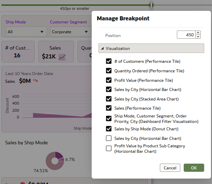This screenshot has width=212, height=184.
Task: Click the Customer Segment filter label
Action: 68,22
